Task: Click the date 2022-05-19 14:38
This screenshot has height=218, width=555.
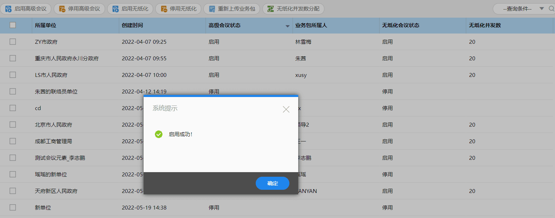Action: [x=144, y=207]
